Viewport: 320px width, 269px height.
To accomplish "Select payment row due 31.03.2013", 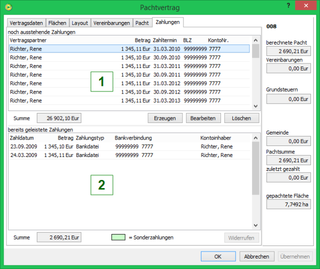I will [129, 100].
